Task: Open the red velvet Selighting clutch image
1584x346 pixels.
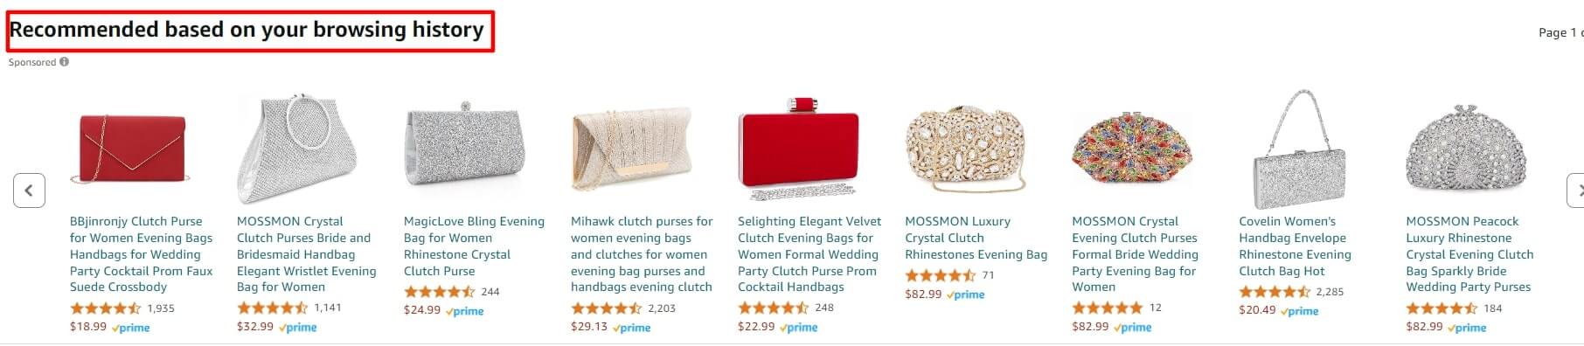Action: (799, 149)
